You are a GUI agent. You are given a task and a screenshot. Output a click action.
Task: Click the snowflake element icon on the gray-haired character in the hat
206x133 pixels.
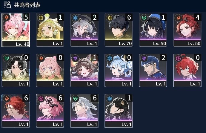[x=75, y=18]
